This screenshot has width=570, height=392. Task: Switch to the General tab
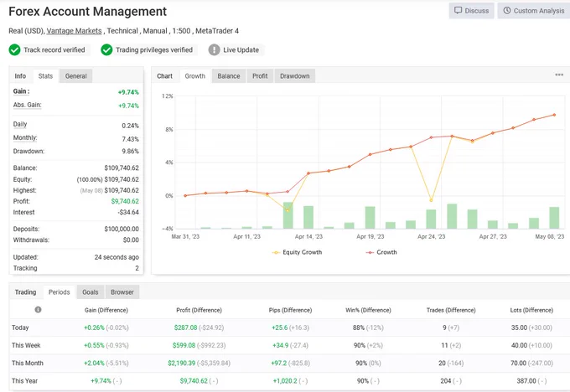pos(76,76)
